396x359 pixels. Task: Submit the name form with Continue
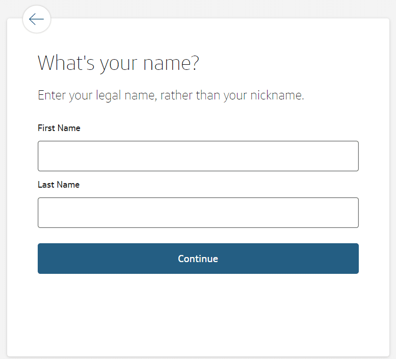coord(198,259)
